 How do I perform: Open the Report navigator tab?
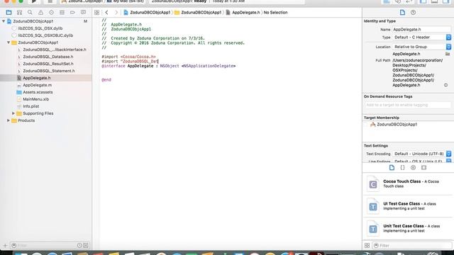tap(84, 13)
